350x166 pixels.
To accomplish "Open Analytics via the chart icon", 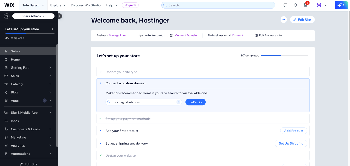I will point(6,145).
